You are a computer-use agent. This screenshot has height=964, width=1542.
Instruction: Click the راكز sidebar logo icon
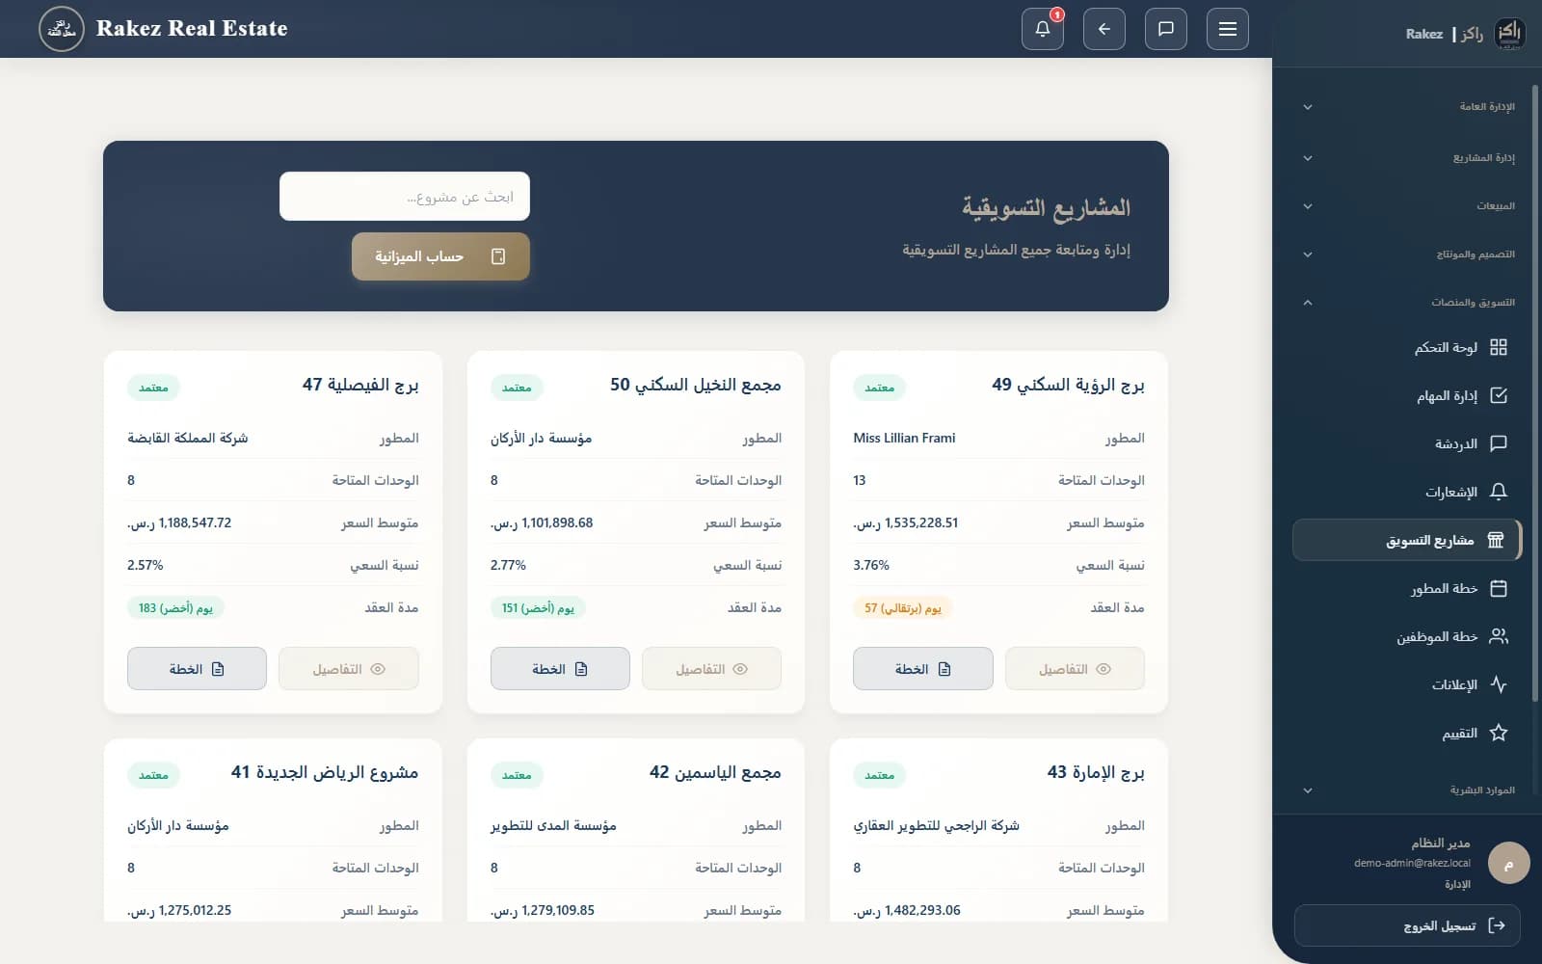click(1509, 34)
